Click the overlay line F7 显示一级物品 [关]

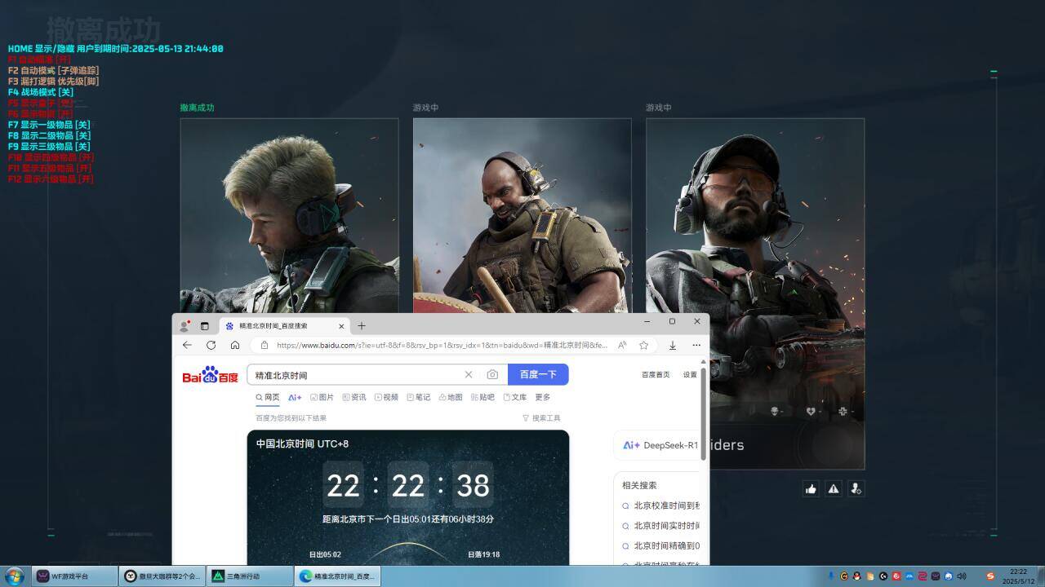click(49, 125)
